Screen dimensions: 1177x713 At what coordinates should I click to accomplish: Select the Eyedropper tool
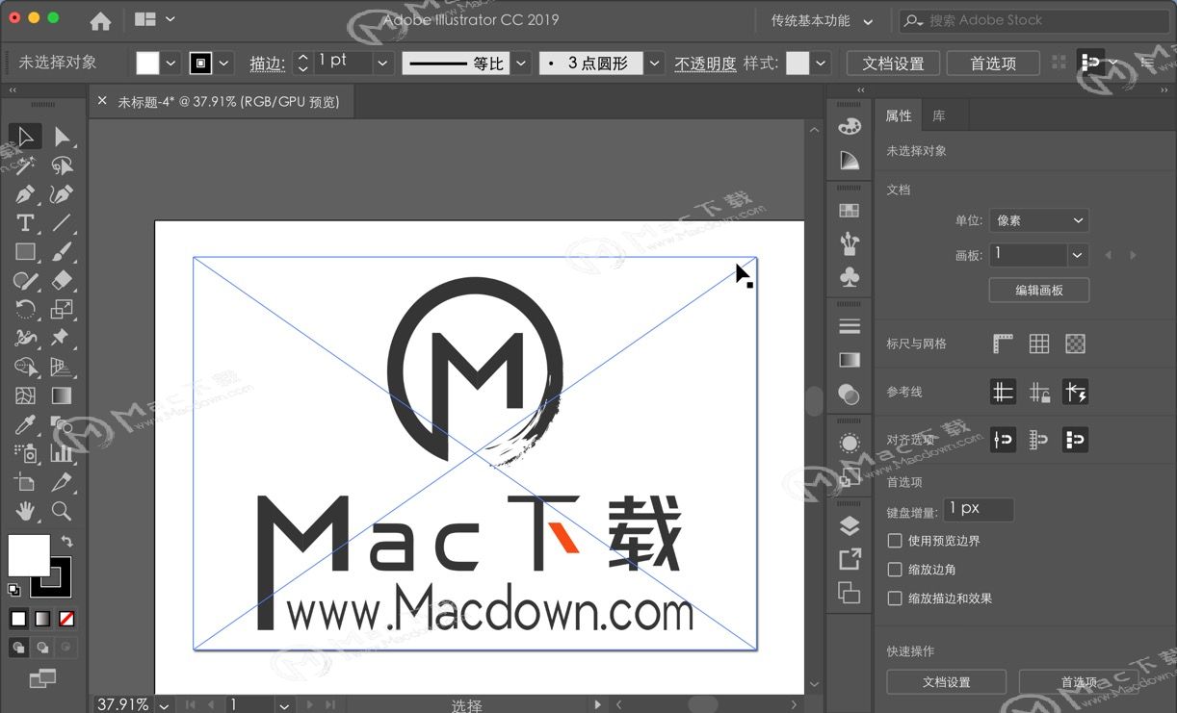(26, 424)
